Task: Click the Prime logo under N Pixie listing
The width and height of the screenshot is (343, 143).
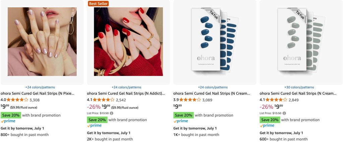Action: point(8,121)
